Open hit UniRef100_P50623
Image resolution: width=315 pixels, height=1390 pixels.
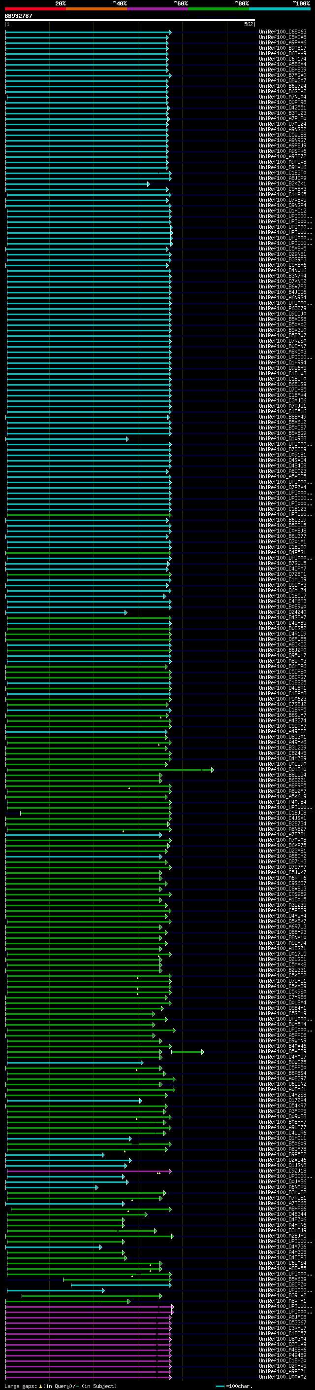point(283,699)
